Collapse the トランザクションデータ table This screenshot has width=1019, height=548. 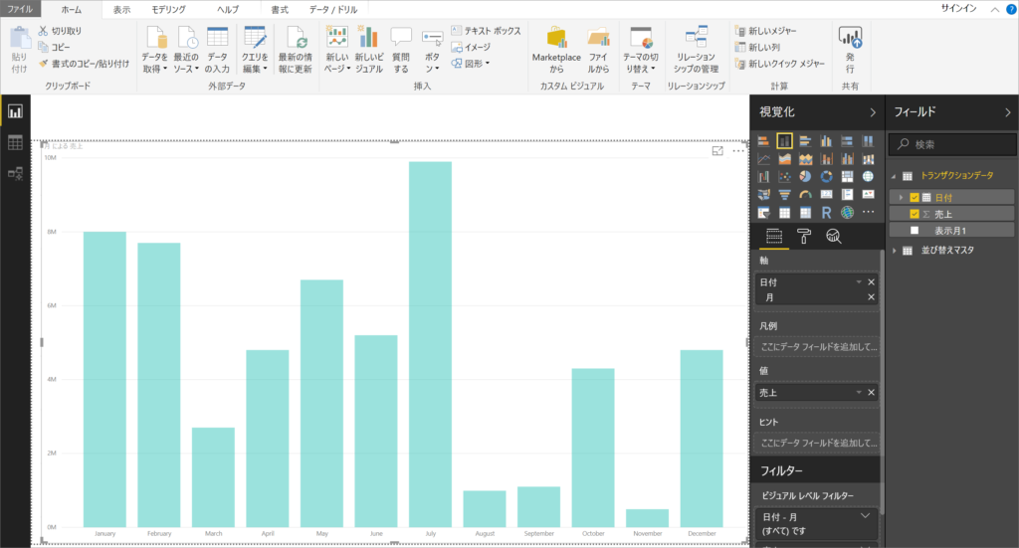pyautogui.click(x=894, y=176)
